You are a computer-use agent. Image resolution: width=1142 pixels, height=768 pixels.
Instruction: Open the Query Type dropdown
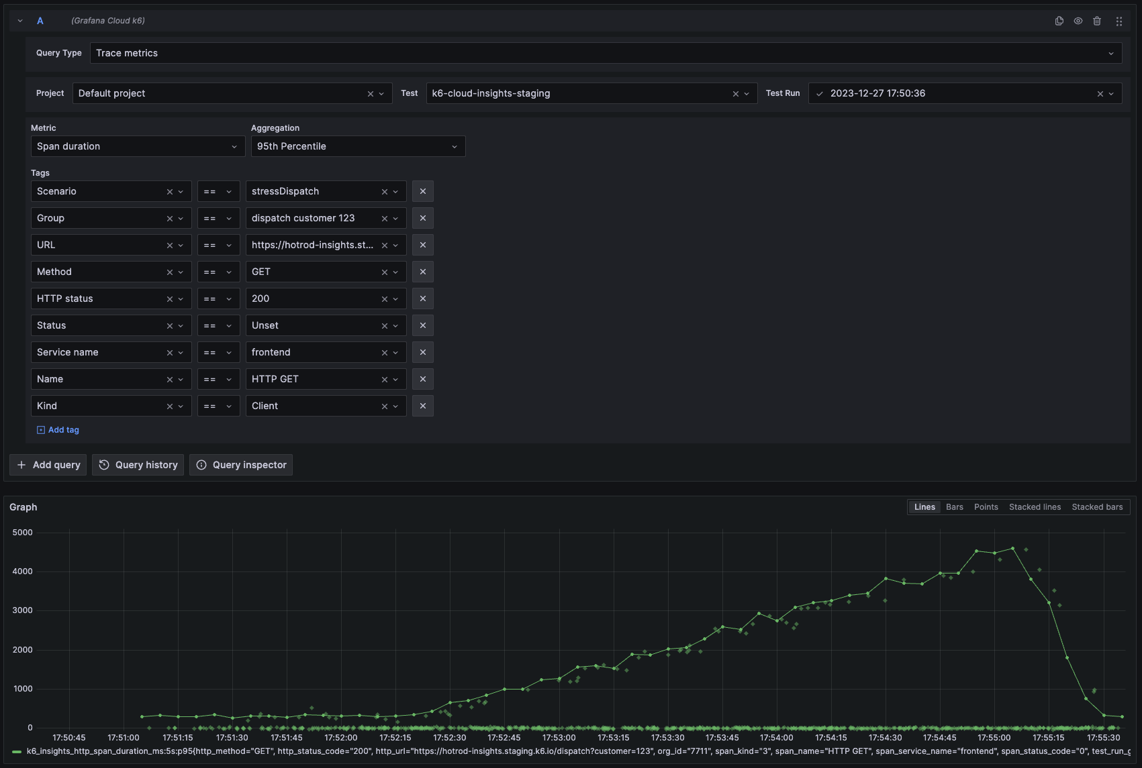[x=606, y=53]
